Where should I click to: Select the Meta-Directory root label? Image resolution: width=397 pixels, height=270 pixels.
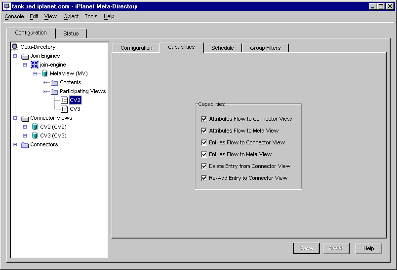[38, 47]
